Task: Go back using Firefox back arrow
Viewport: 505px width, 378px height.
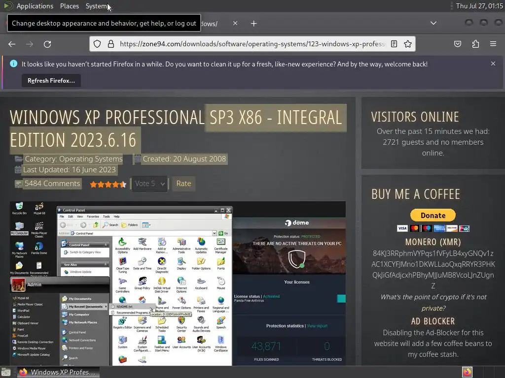Action: point(12,44)
